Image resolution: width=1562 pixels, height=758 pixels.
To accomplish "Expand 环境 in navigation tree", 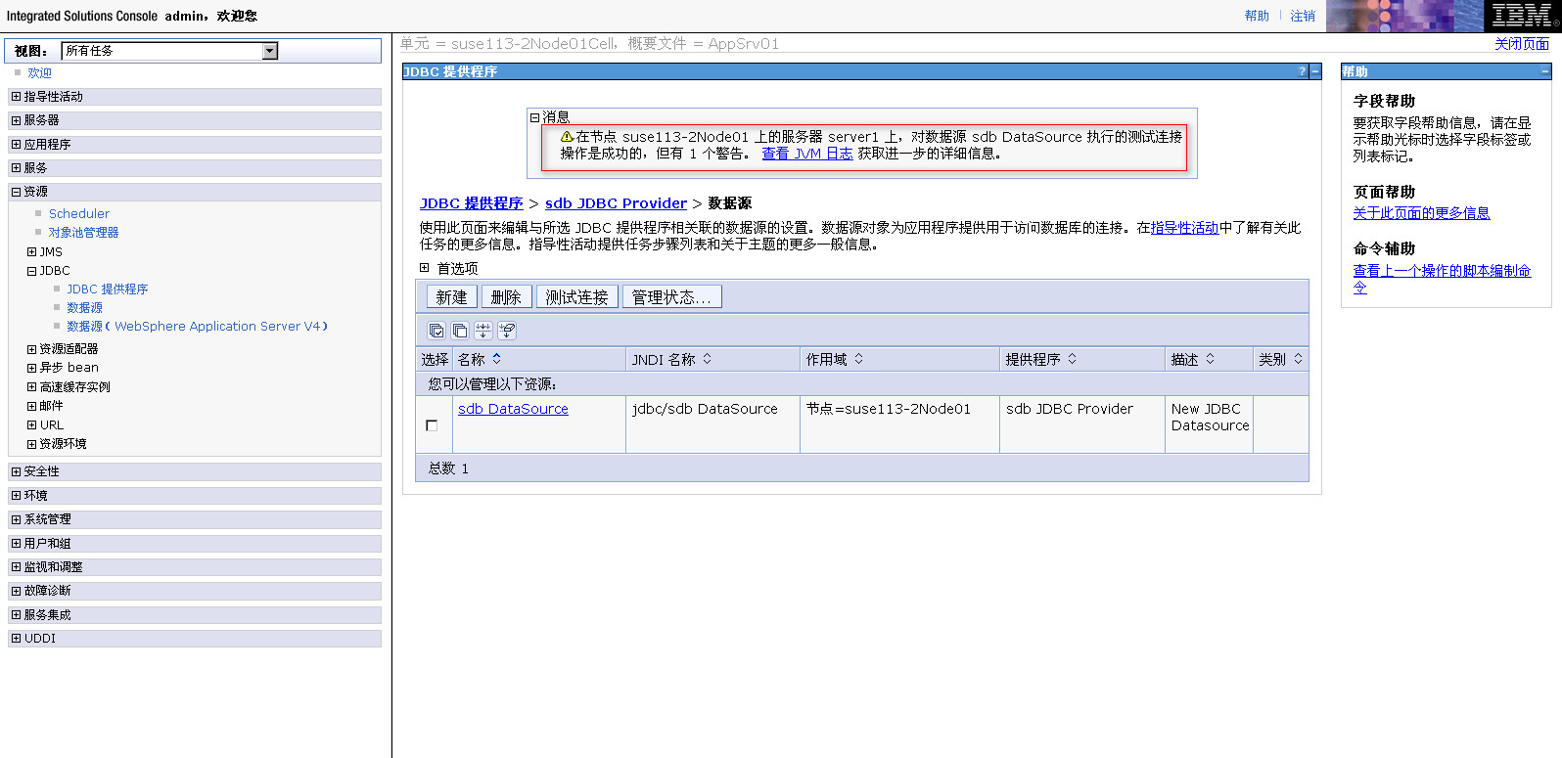I will coord(16,496).
